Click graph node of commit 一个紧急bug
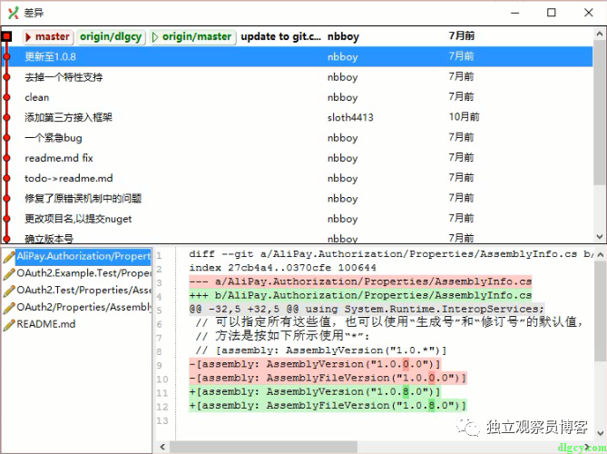The height and width of the screenshot is (454, 607). pos(6,137)
